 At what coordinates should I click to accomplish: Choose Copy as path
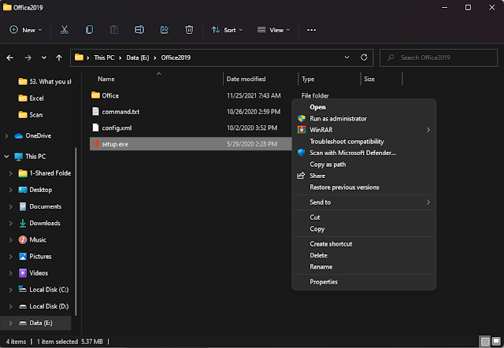tap(364, 165)
